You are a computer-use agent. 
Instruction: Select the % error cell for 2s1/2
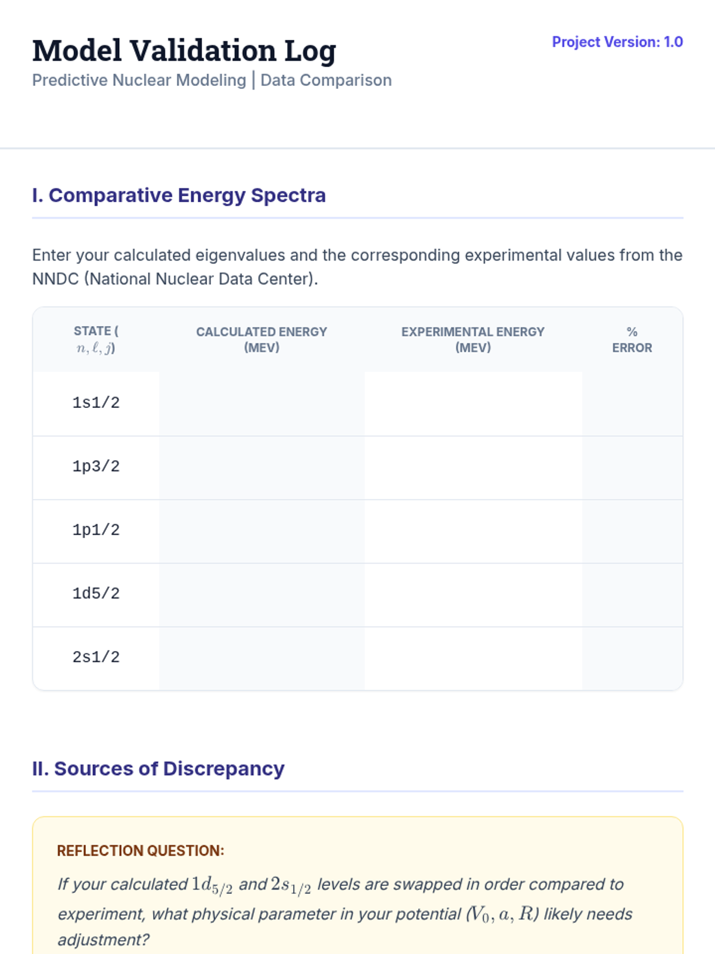(632, 658)
